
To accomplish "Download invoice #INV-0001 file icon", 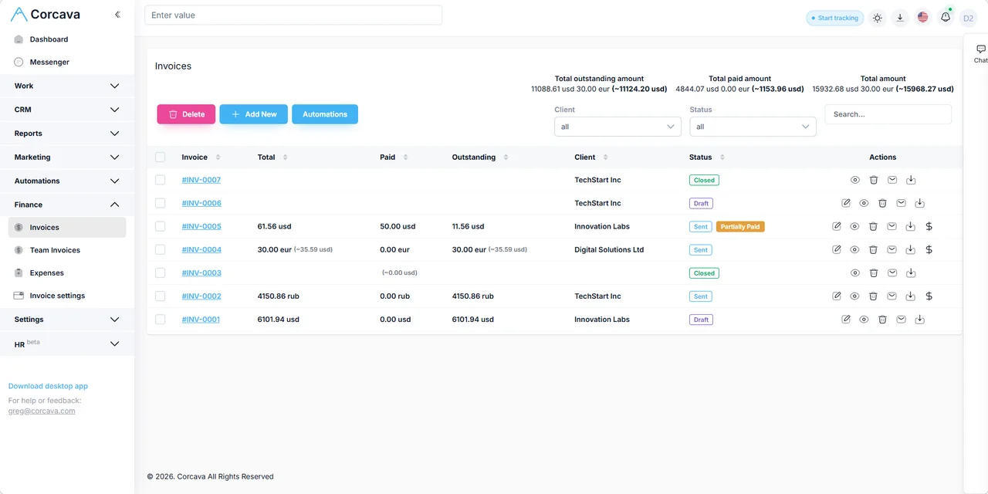I will tap(920, 319).
